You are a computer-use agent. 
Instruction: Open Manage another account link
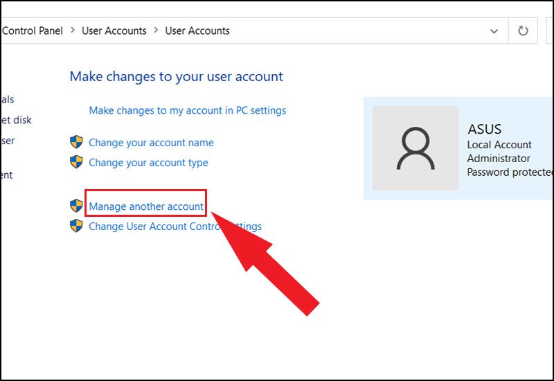146,206
